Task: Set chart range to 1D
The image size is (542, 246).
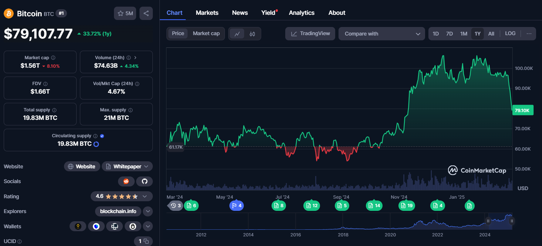Action: (x=436, y=34)
